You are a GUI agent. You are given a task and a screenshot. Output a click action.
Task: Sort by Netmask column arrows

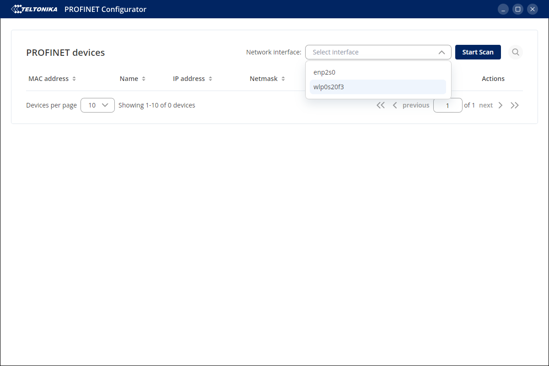[x=283, y=79]
